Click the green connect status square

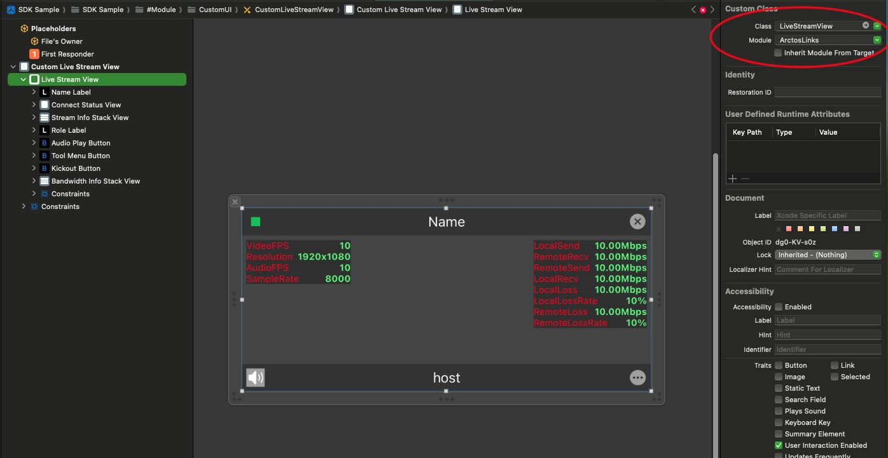(256, 222)
